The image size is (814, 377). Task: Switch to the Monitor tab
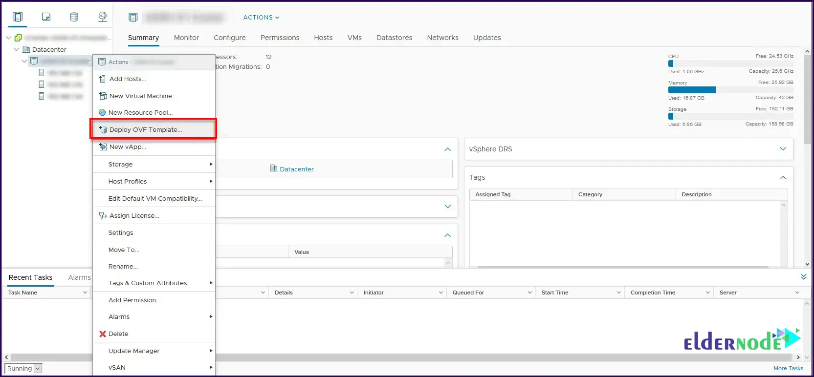pyautogui.click(x=186, y=38)
